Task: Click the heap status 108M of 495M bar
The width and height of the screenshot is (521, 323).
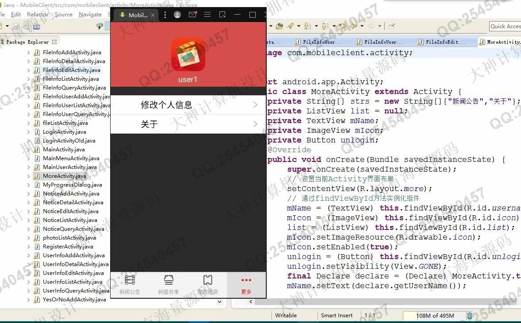Action: (x=435, y=315)
